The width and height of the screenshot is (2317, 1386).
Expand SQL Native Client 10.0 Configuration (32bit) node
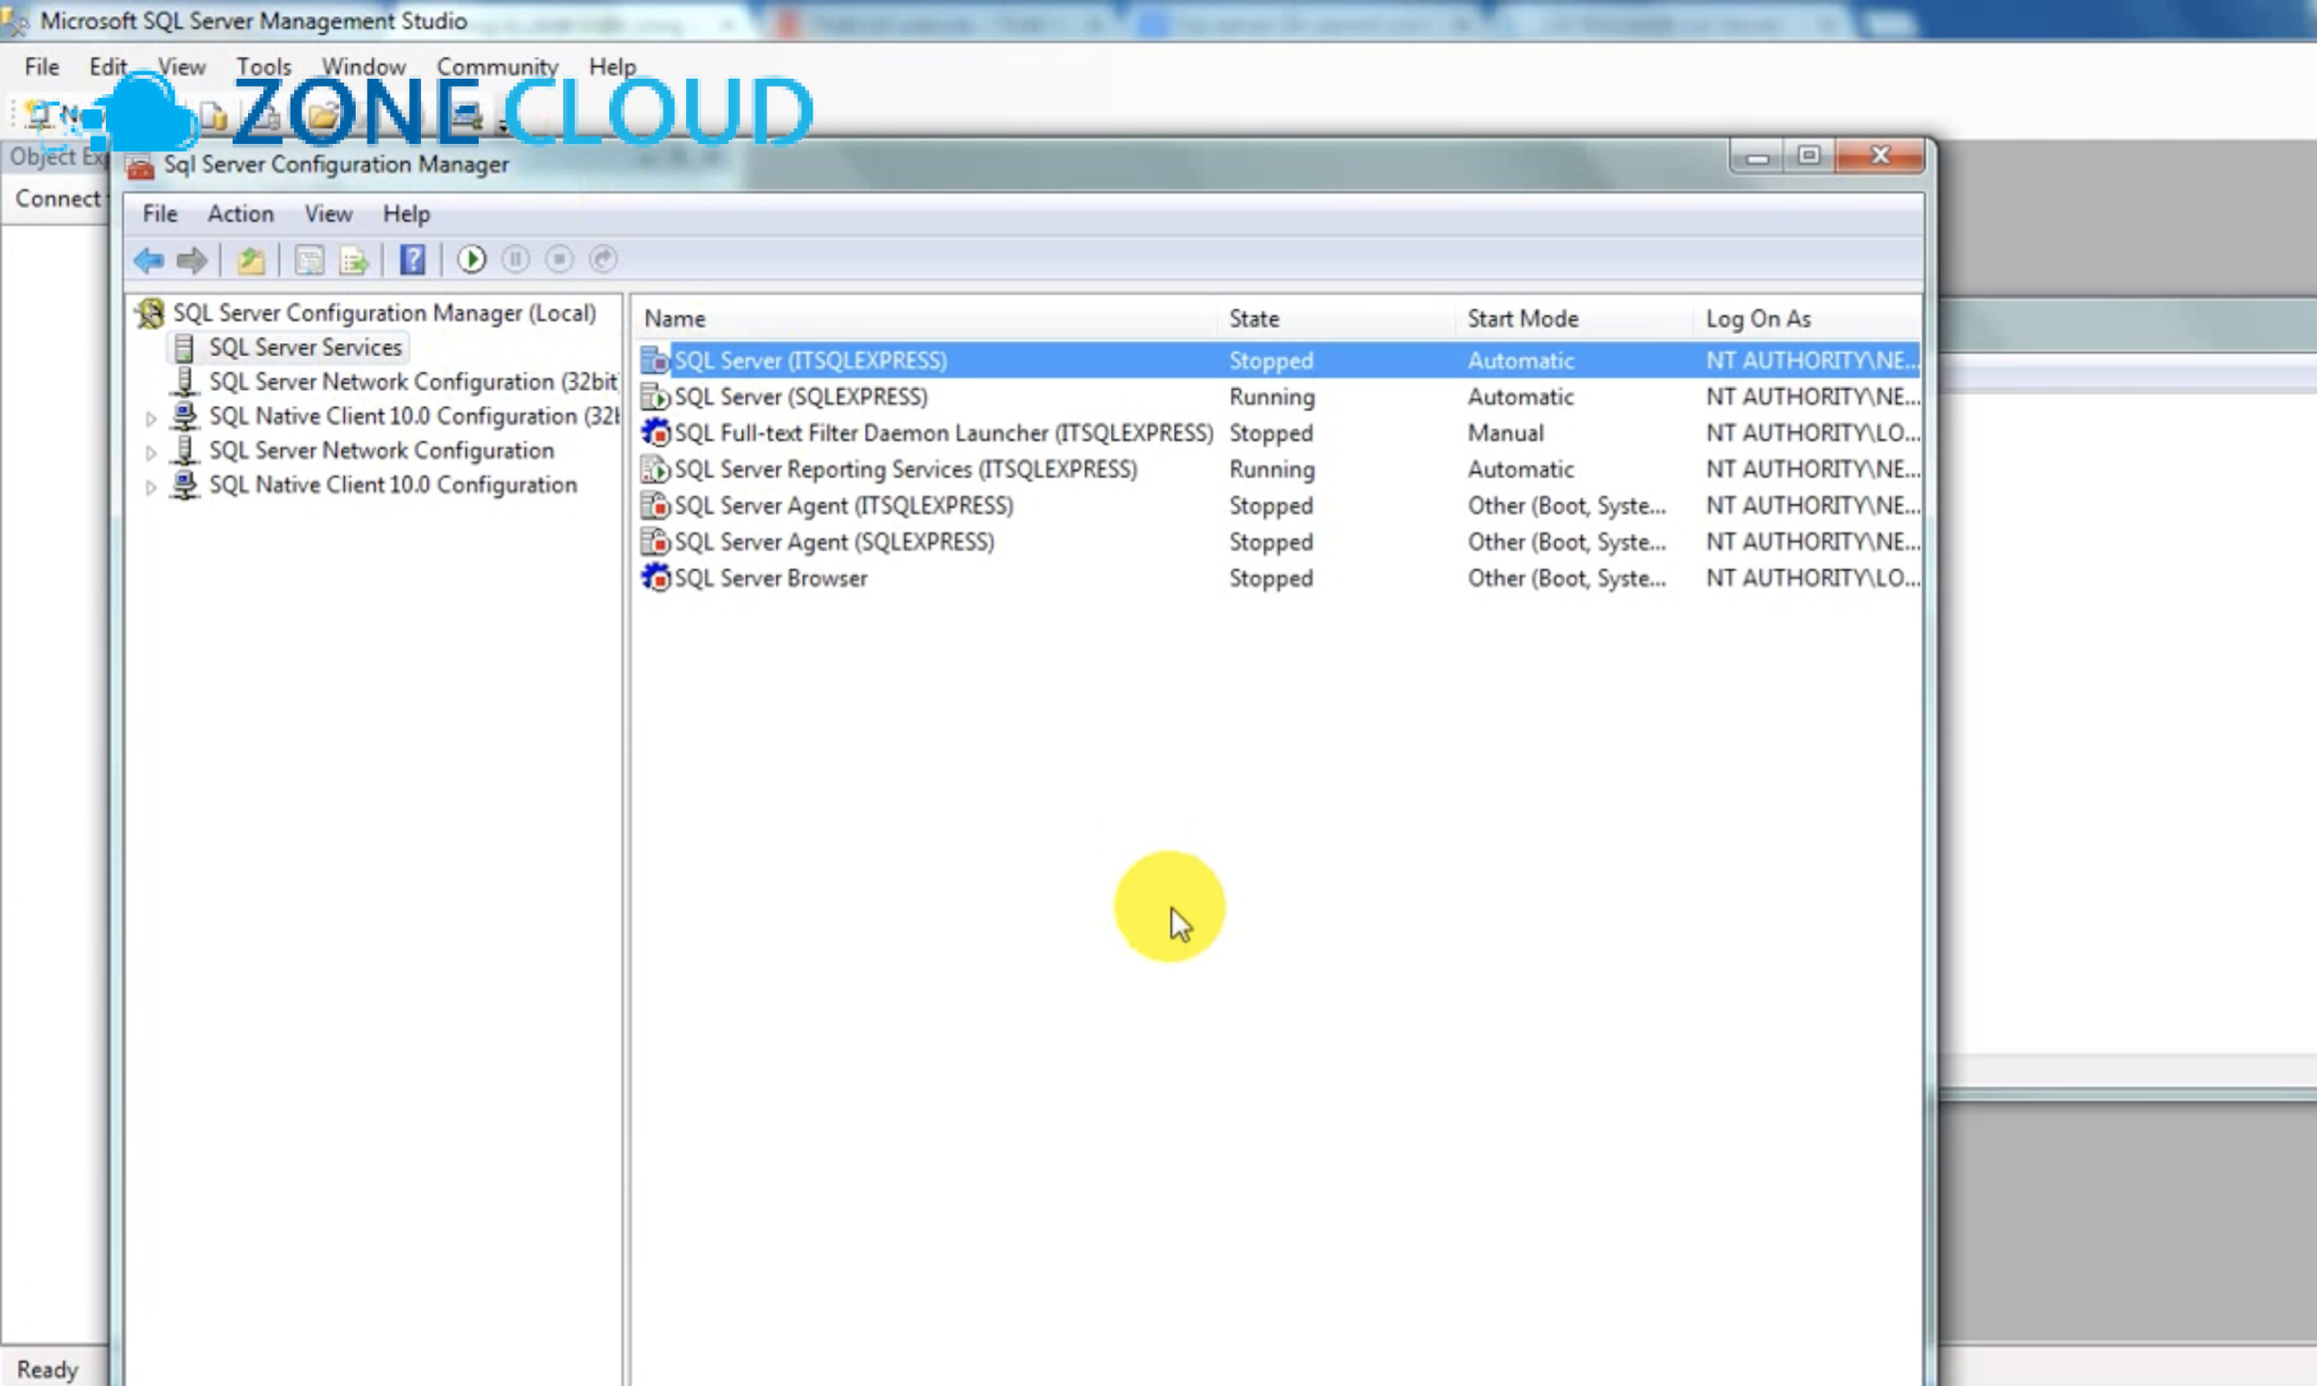click(x=150, y=418)
